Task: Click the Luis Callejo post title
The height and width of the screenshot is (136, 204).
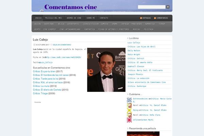Action: coord(40,39)
